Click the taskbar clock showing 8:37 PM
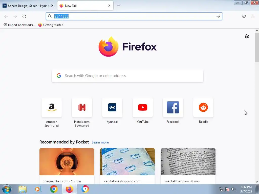Viewport: 259px width, 194px height. click(x=246, y=189)
